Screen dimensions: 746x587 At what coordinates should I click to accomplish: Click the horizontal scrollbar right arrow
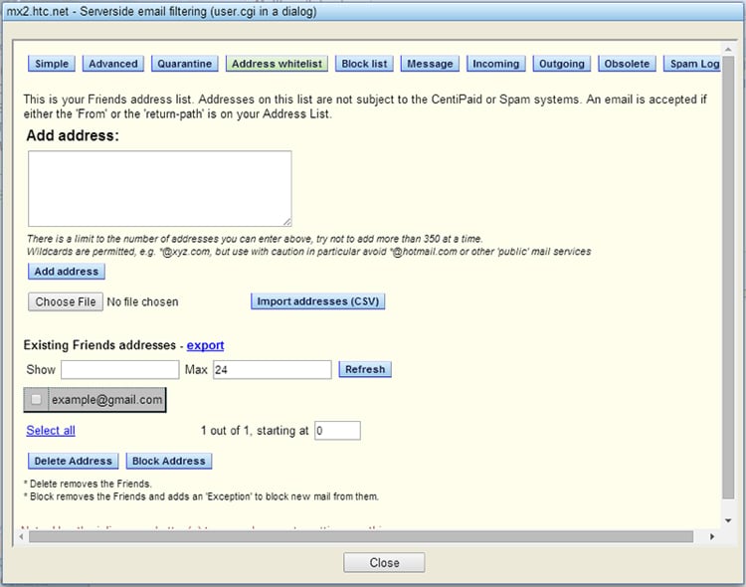click(x=712, y=536)
